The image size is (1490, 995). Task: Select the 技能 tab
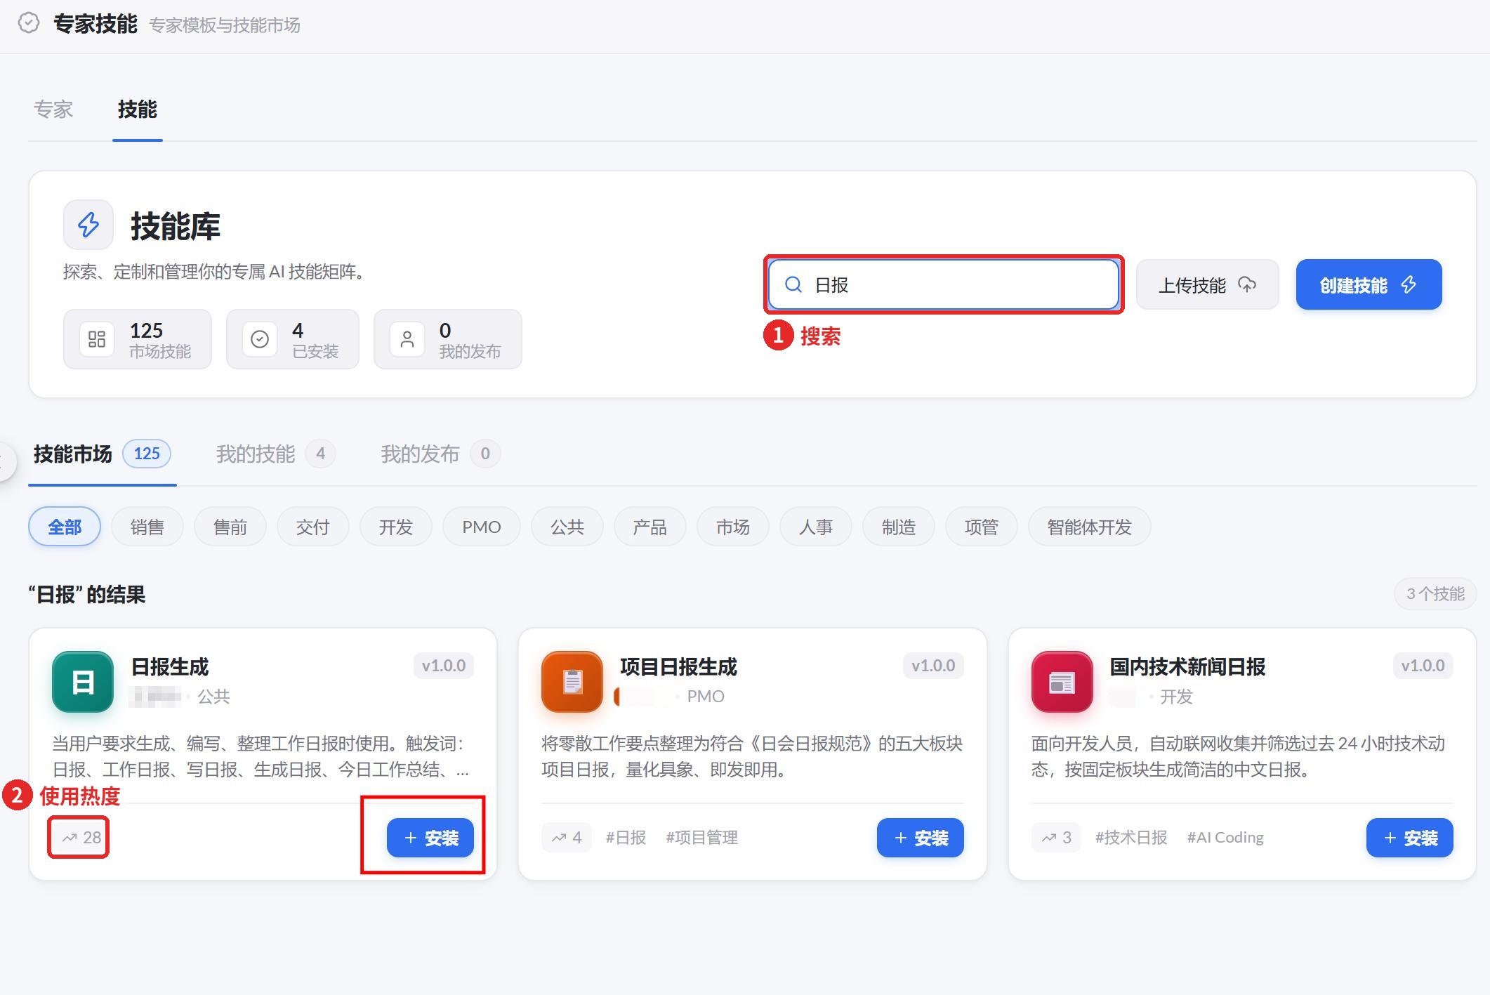point(138,110)
